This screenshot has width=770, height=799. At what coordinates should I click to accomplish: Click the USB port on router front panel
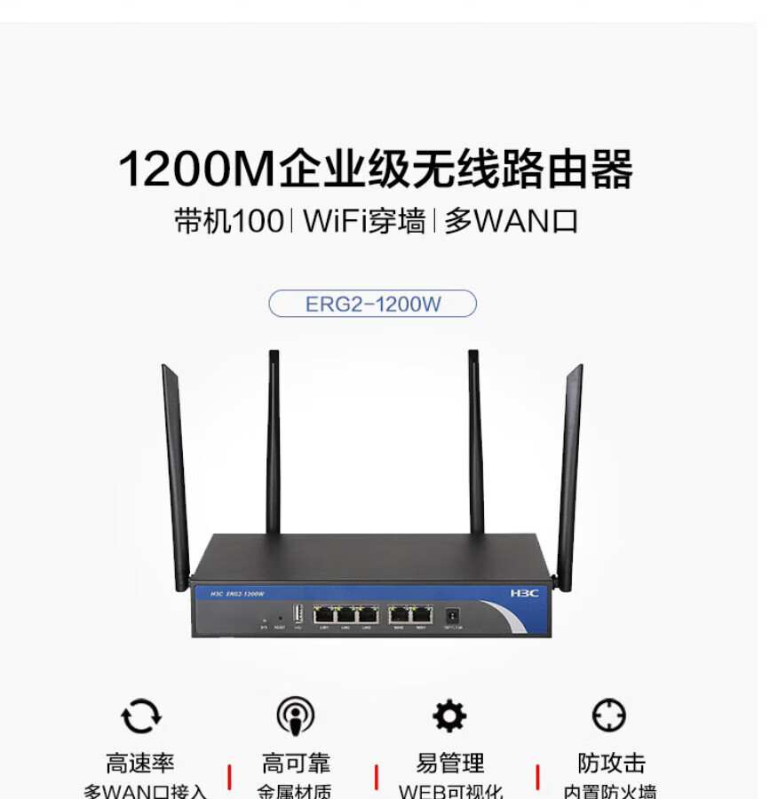[x=298, y=613]
